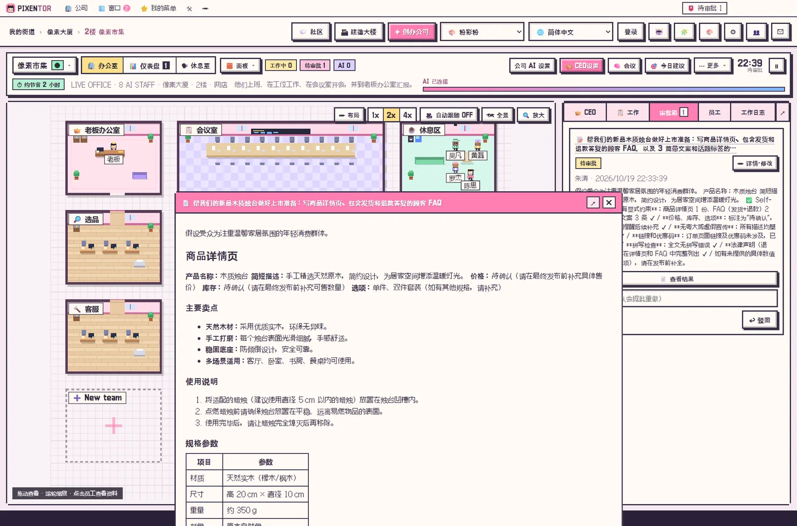Open 详情·修改 details and edit
This screenshot has width=797, height=526.
(x=755, y=163)
